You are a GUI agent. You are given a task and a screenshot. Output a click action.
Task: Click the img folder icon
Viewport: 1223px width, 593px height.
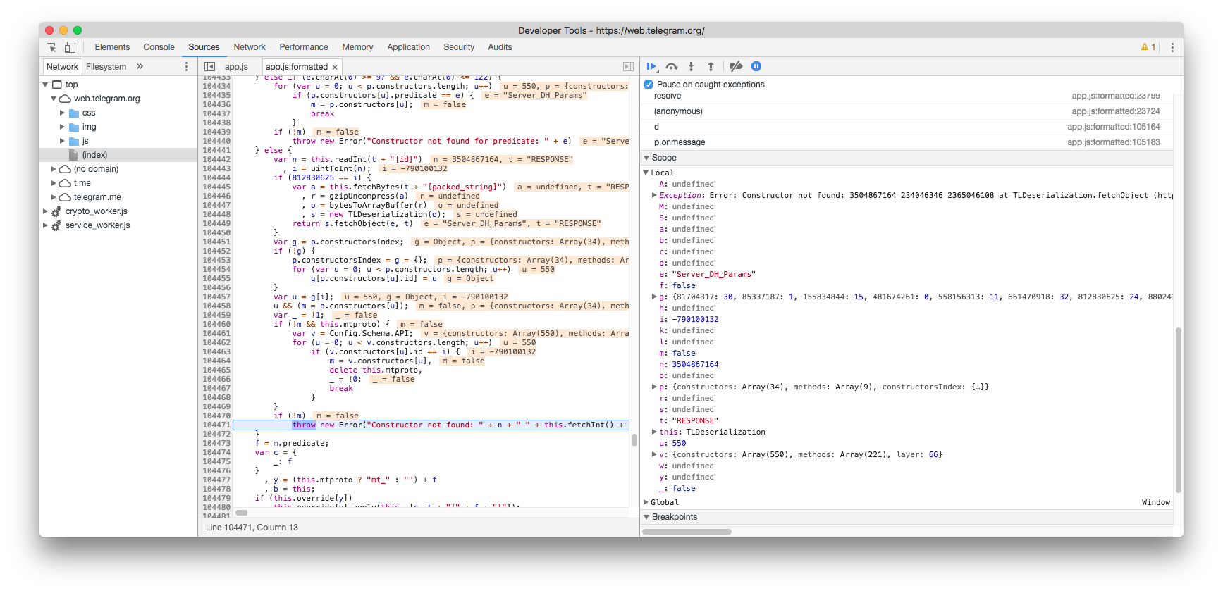coord(74,127)
